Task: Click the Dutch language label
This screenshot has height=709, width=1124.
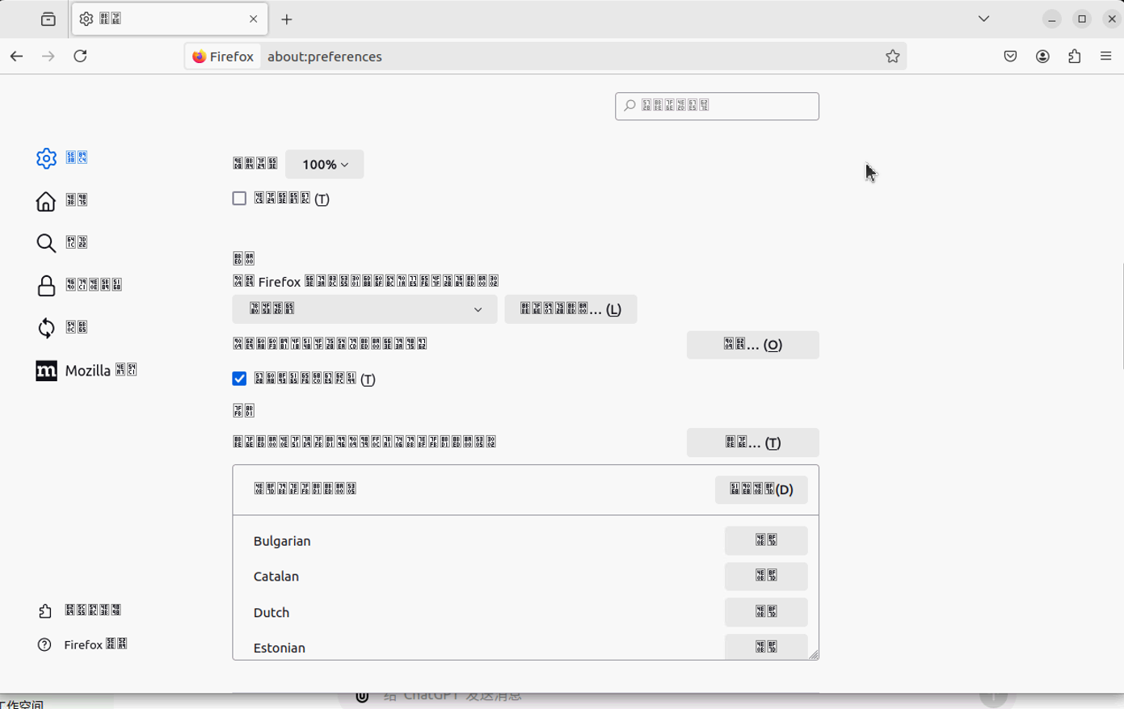Action: (272, 612)
